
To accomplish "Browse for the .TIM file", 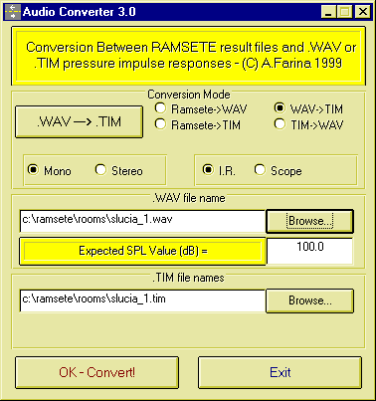I will [x=309, y=301].
